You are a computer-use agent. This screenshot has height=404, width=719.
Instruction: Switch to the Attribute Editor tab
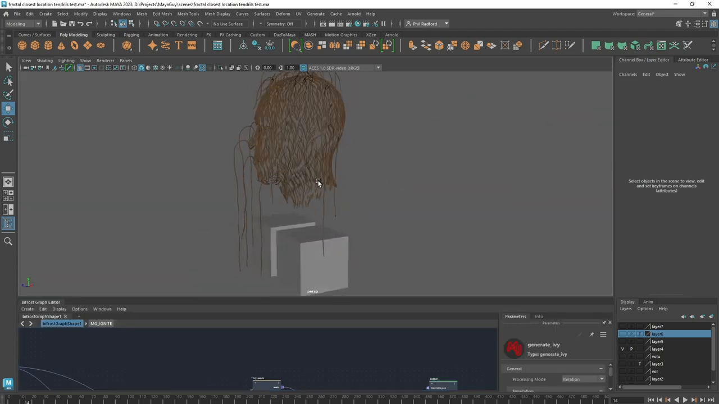click(693, 59)
